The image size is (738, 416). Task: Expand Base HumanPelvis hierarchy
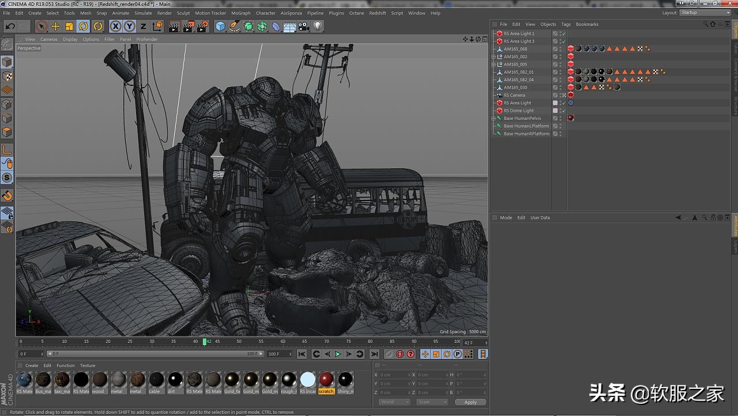(x=494, y=118)
